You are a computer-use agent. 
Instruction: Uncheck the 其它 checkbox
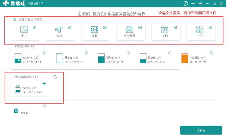tap(210, 27)
